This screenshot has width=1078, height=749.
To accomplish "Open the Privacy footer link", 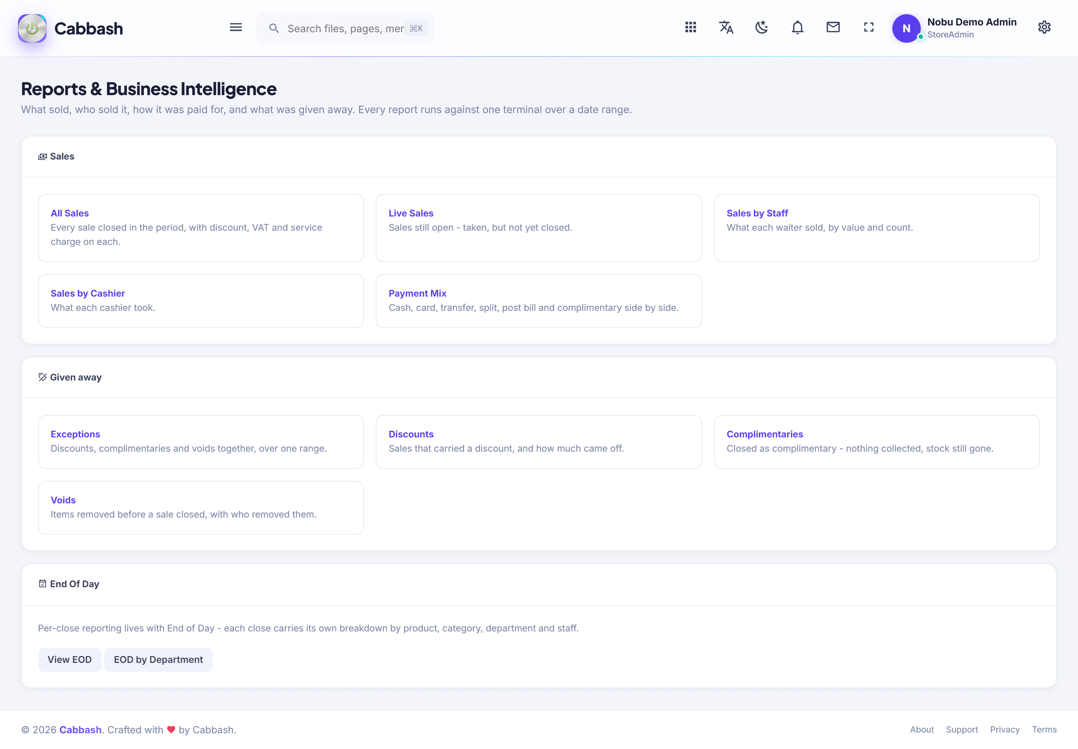I will [1005, 730].
